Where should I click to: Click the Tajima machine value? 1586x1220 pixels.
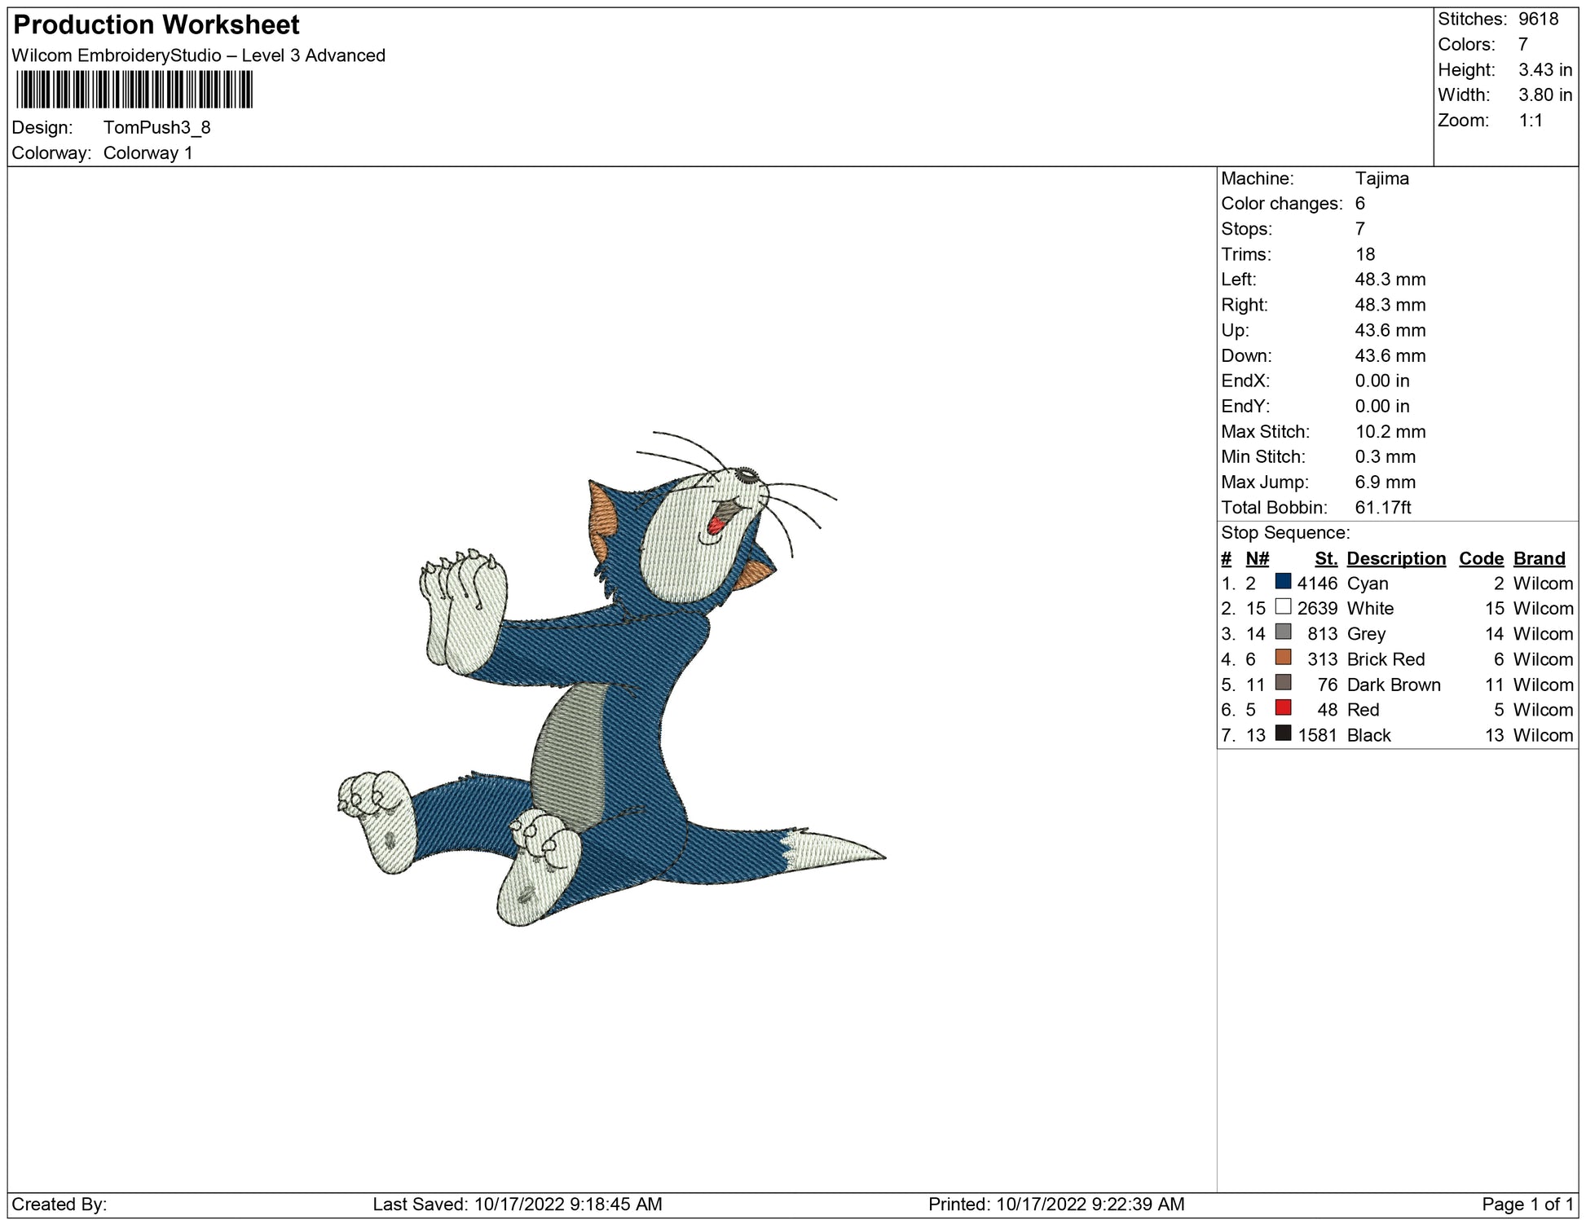[1381, 178]
